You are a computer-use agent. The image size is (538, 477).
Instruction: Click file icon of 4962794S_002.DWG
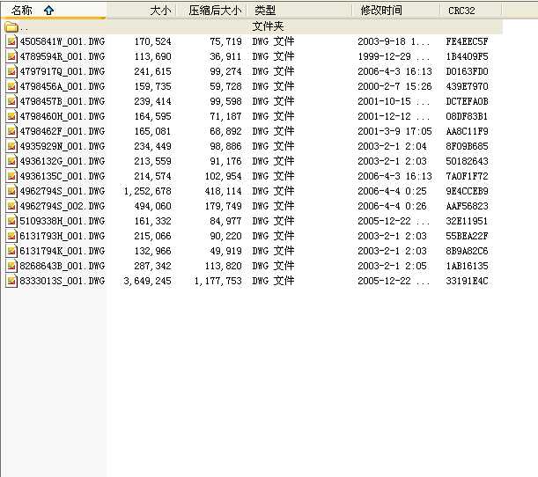coord(11,207)
